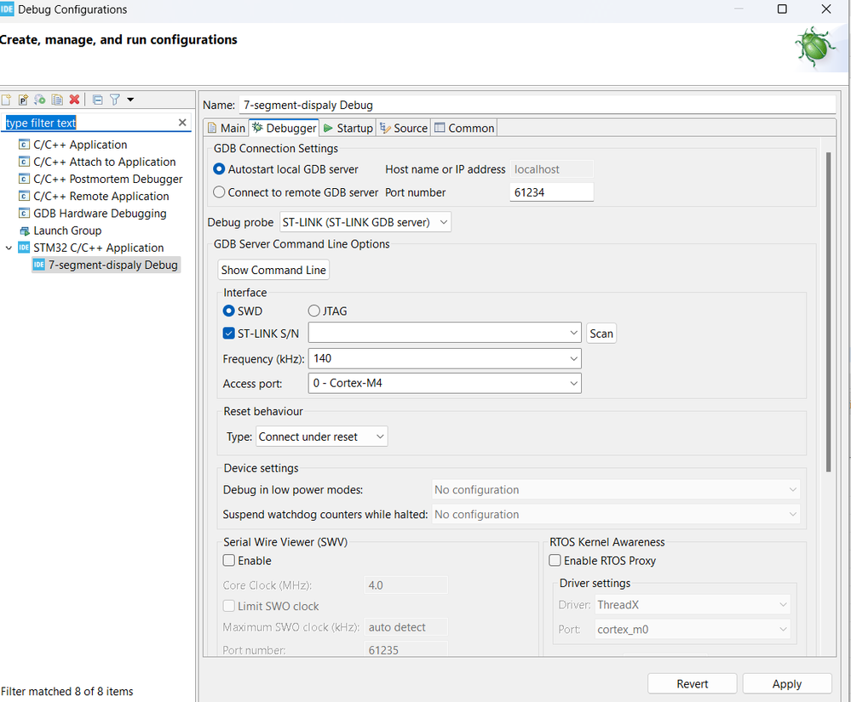
Task: Collapse all configurations in the tree
Action: click(98, 100)
